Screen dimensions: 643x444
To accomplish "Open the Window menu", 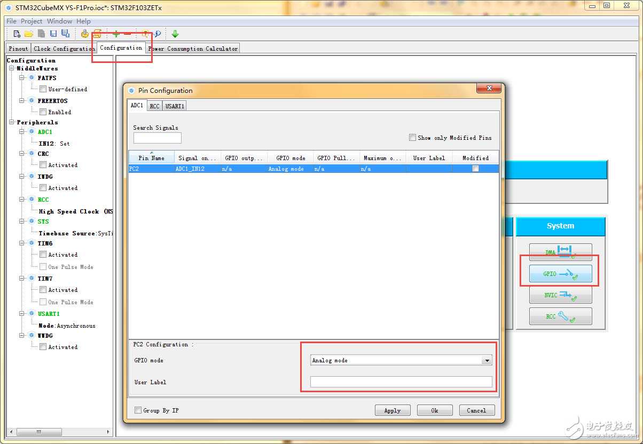I will click(x=59, y=21).
